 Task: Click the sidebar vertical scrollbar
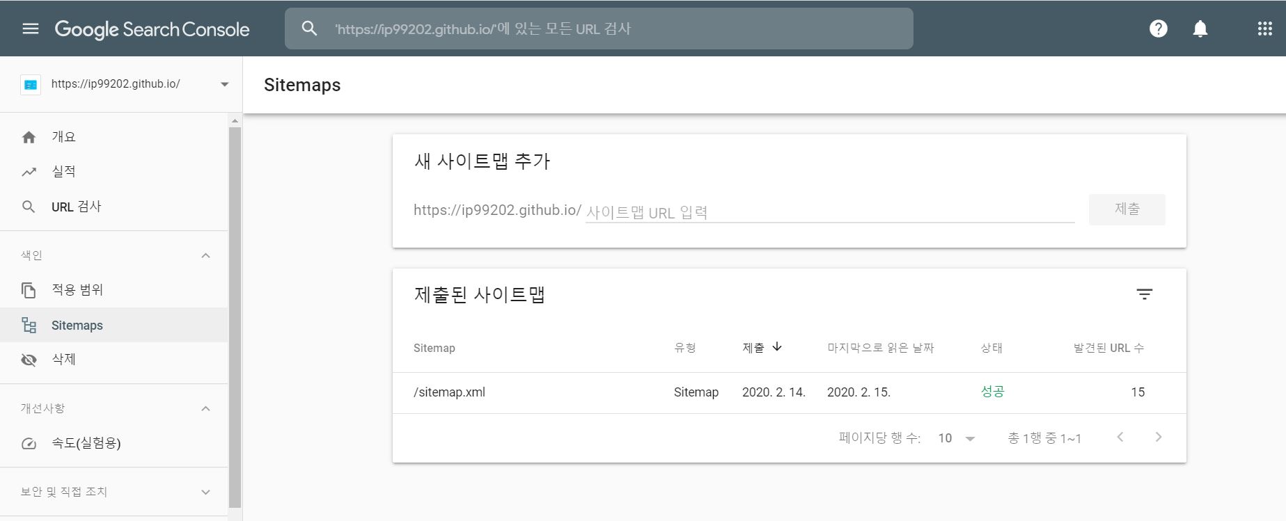[x=235, y=316]
